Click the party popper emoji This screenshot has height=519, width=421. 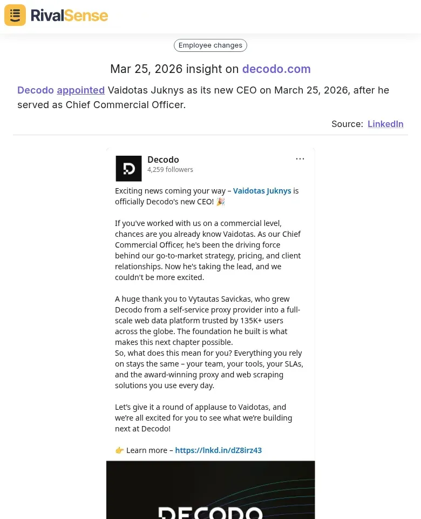pos(220,202)
